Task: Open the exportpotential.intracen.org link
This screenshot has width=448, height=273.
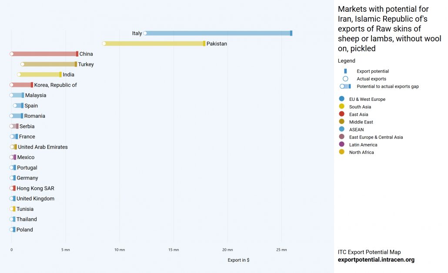Action: pyautogui.click(x=376, y=260)
